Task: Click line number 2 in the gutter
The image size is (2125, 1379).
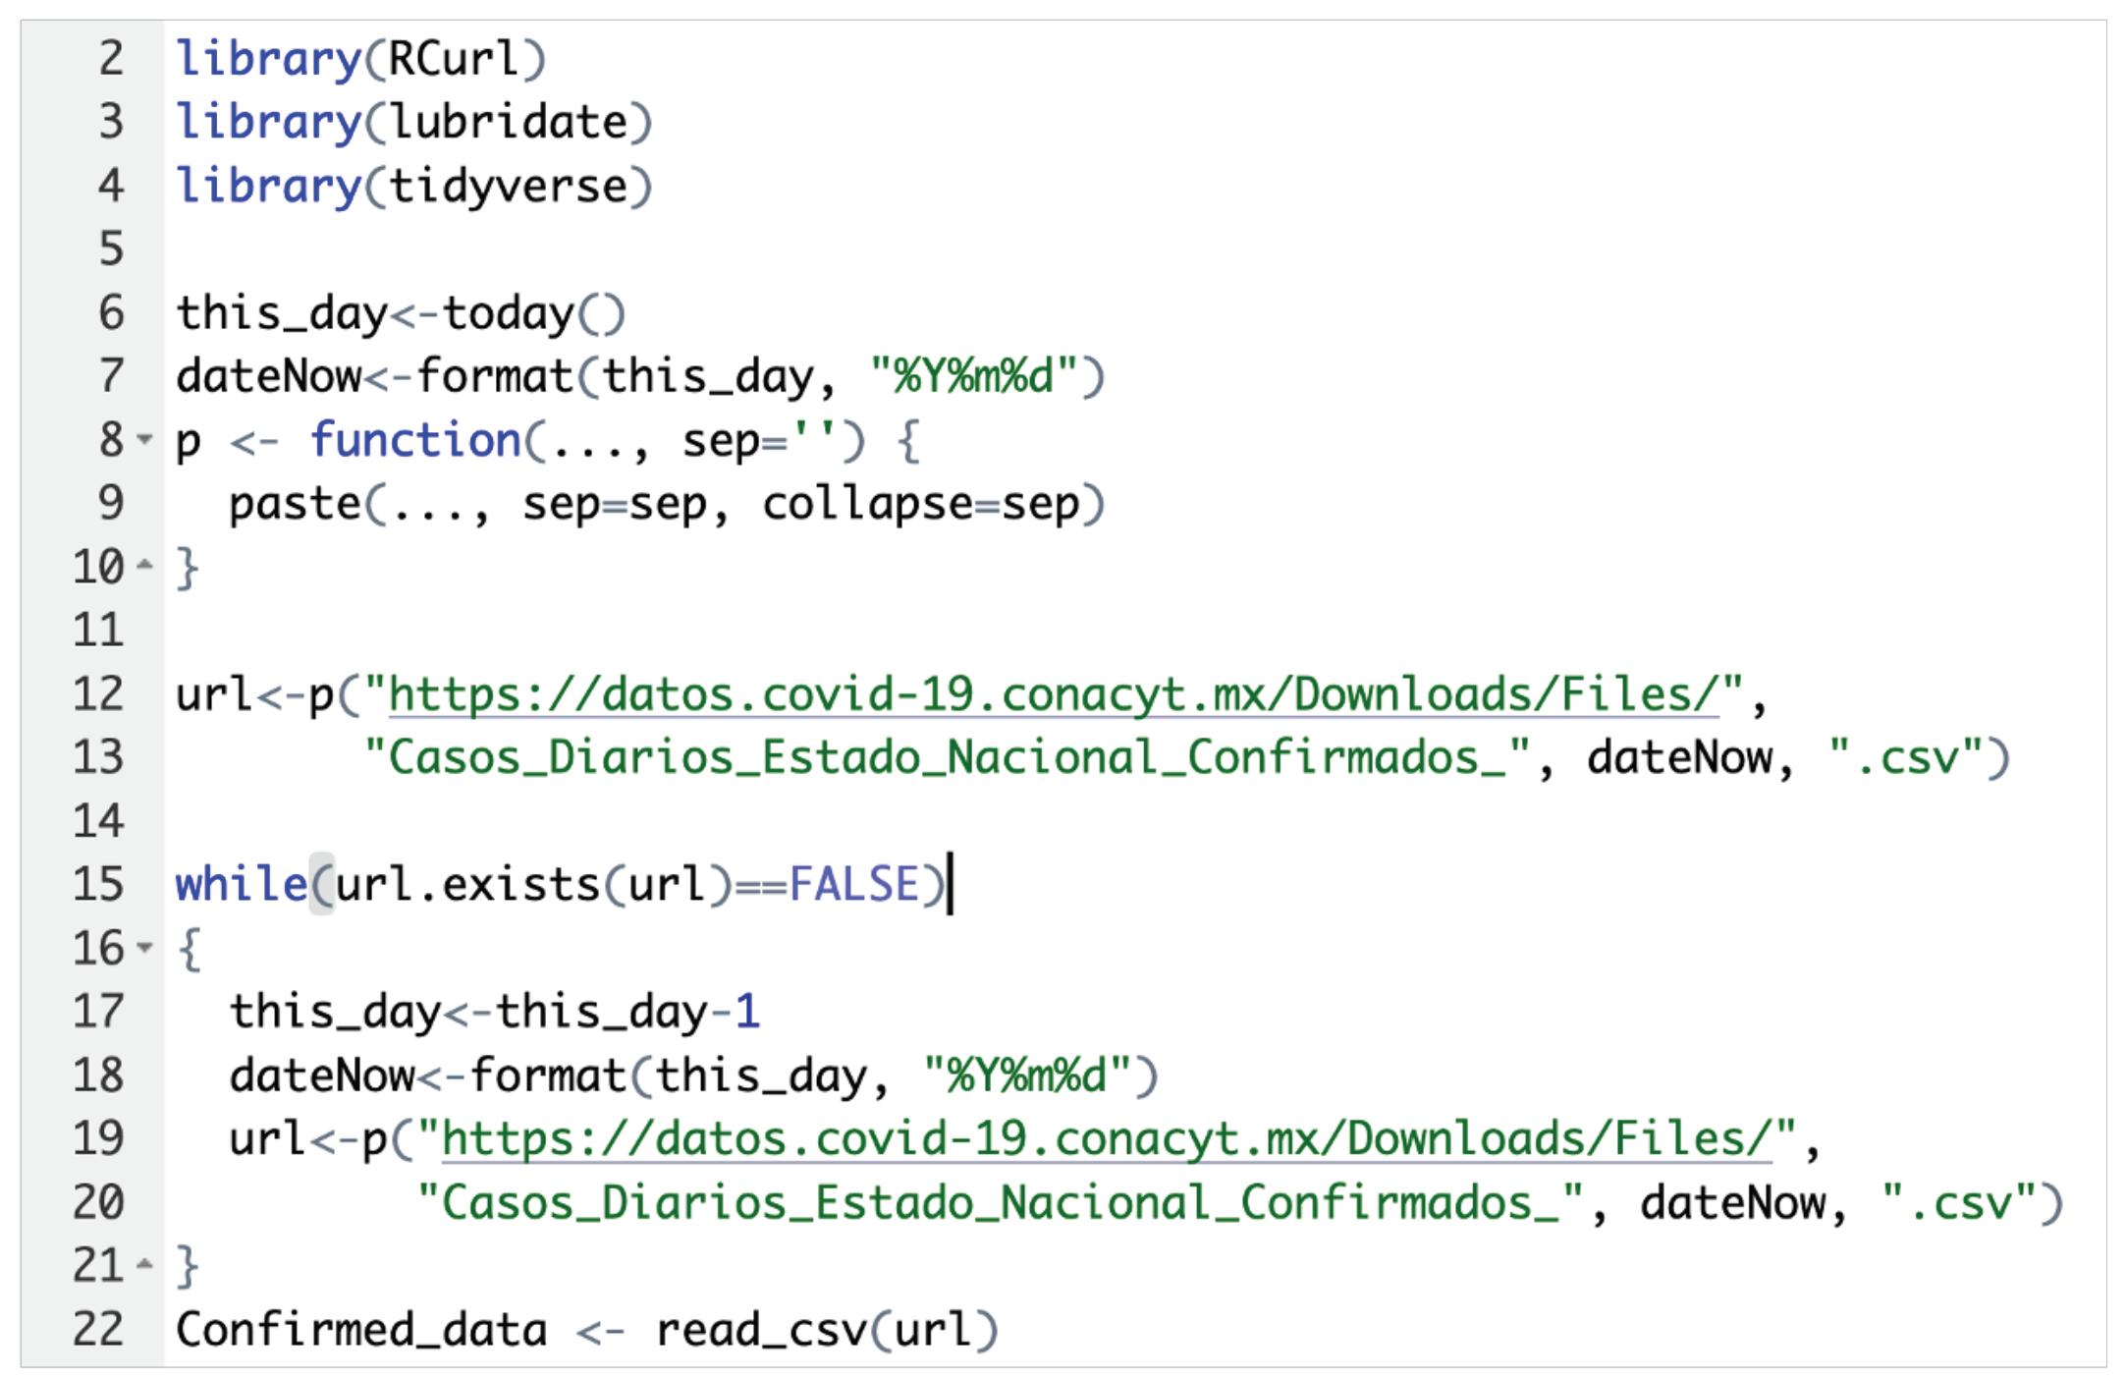Action: [111, 59]
